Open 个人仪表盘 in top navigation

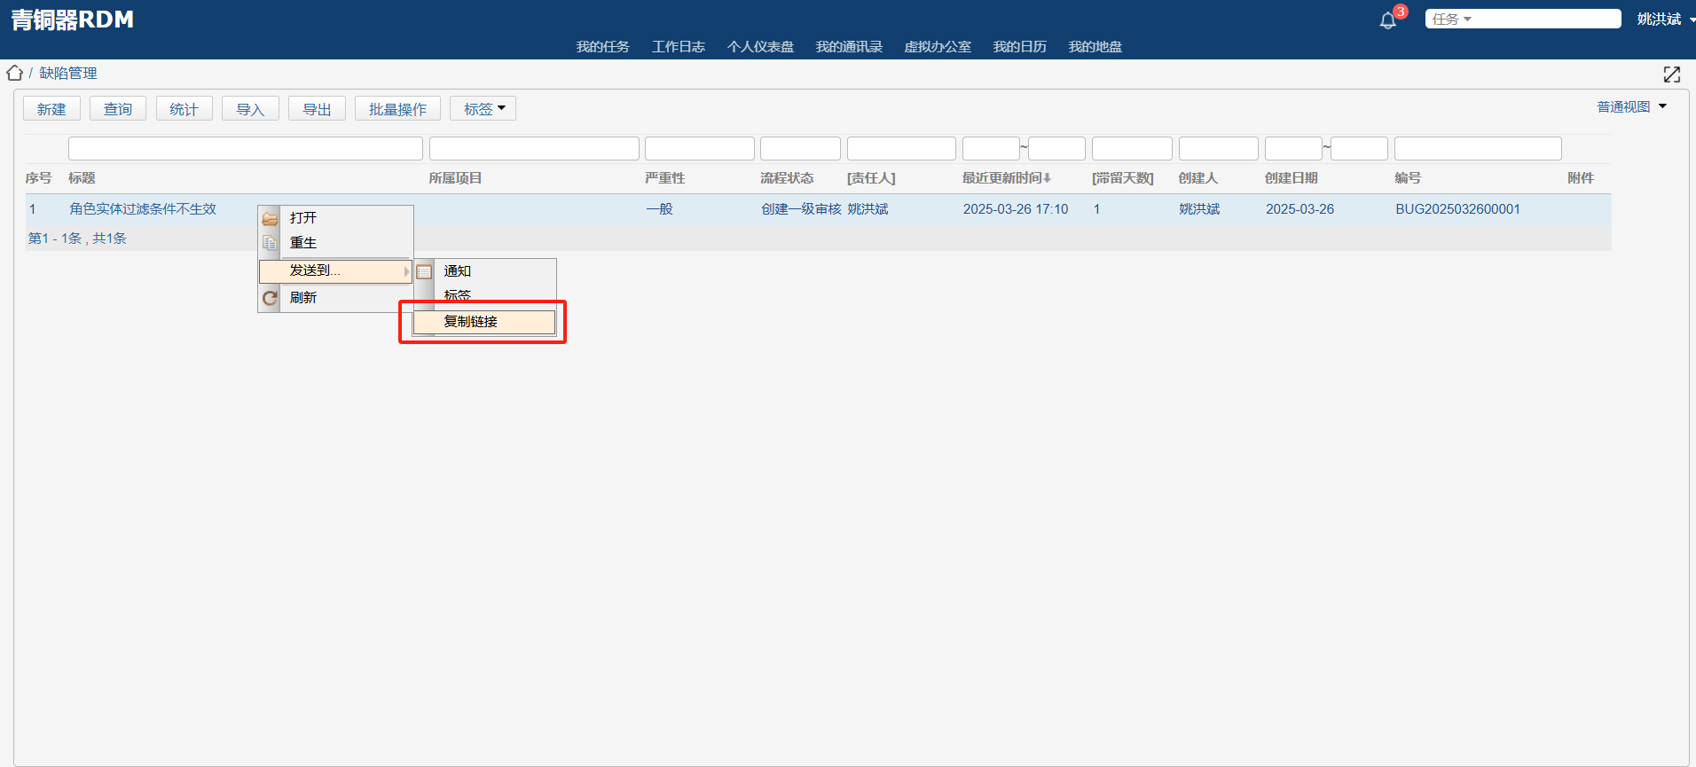tap(760, 47)
